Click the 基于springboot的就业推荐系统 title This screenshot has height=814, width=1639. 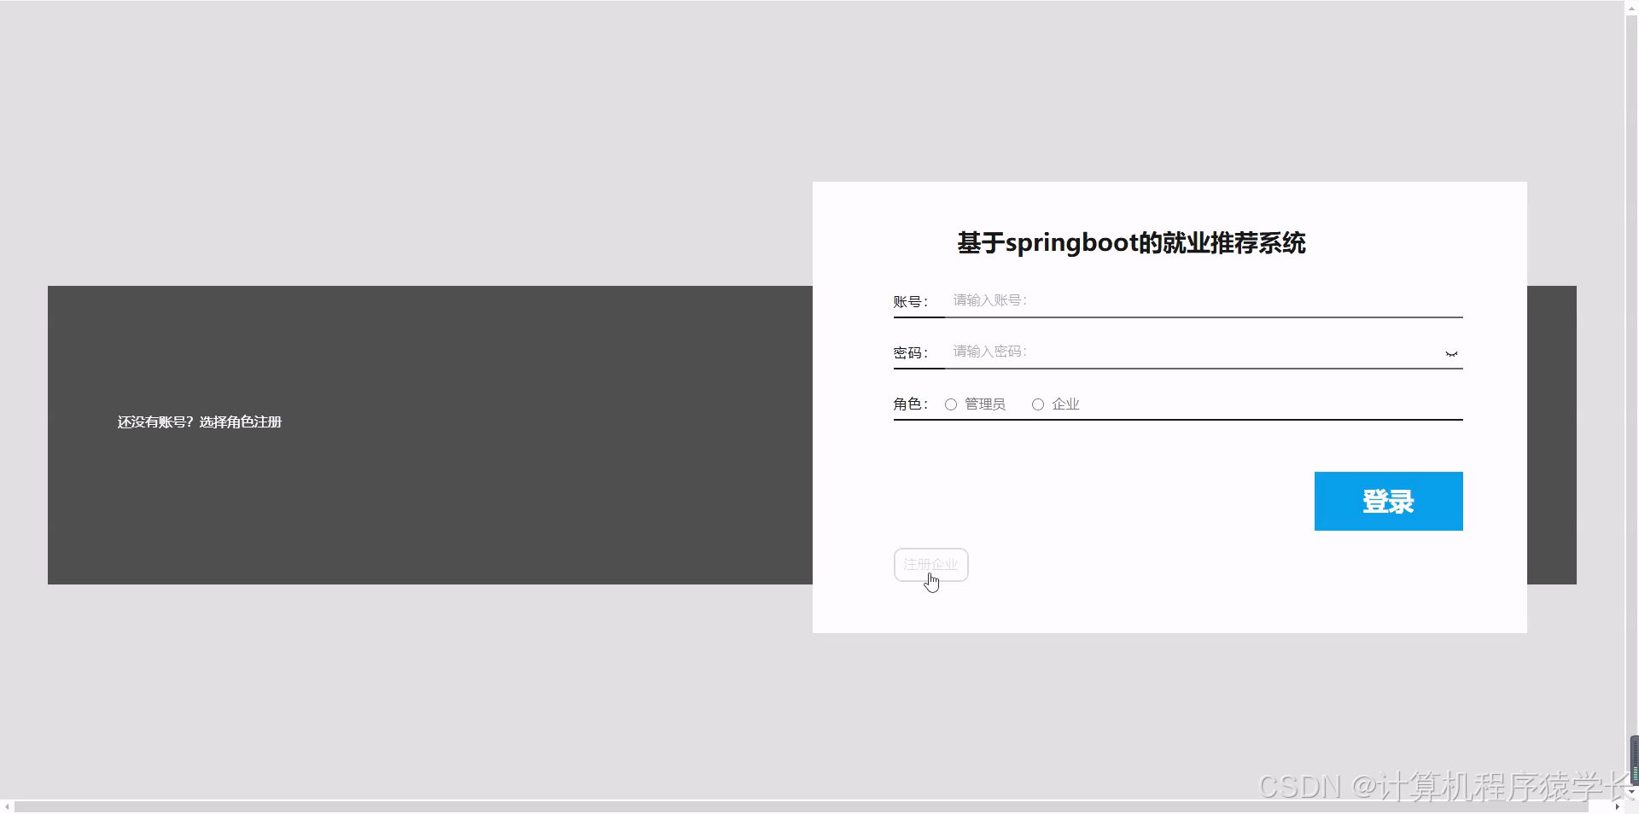[x=1129, y=243]
